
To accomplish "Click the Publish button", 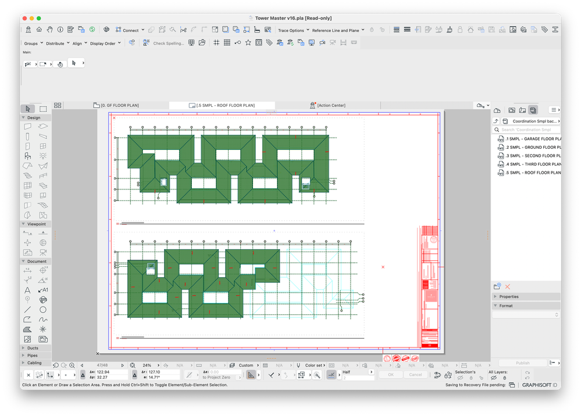I will click(x=522, y=363).
